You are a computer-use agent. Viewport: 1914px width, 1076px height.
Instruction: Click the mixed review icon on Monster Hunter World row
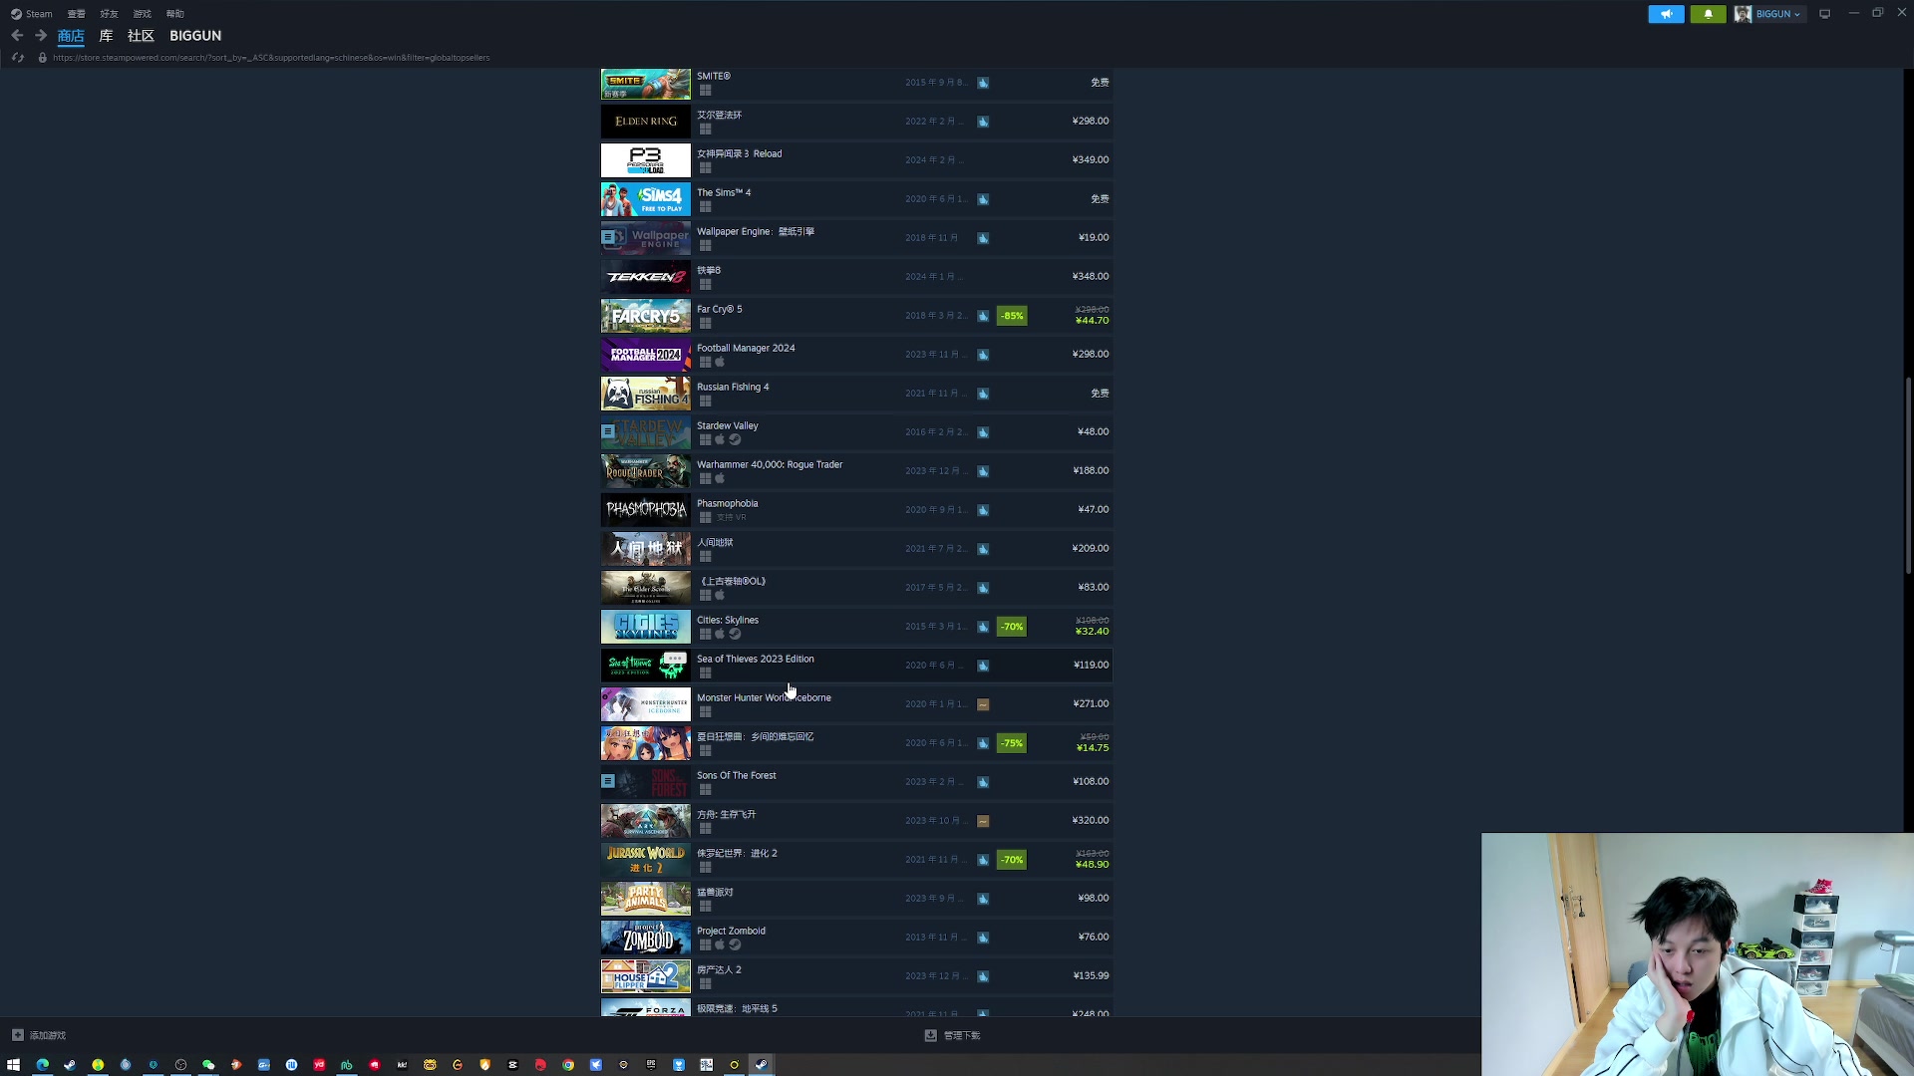983,704
